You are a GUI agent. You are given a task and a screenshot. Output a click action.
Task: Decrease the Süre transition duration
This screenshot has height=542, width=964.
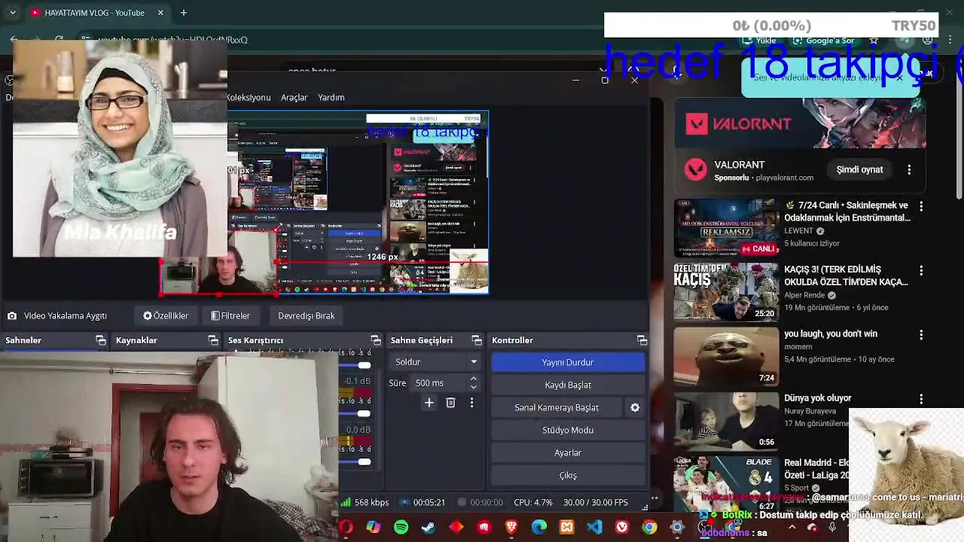473,387
